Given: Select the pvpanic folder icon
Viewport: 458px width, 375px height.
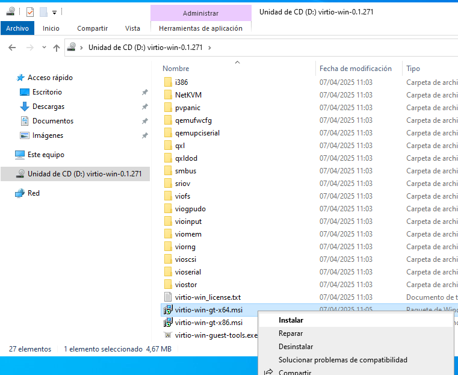Looking at the screenshot, I should pyautogui.click(x=168, y=108).
